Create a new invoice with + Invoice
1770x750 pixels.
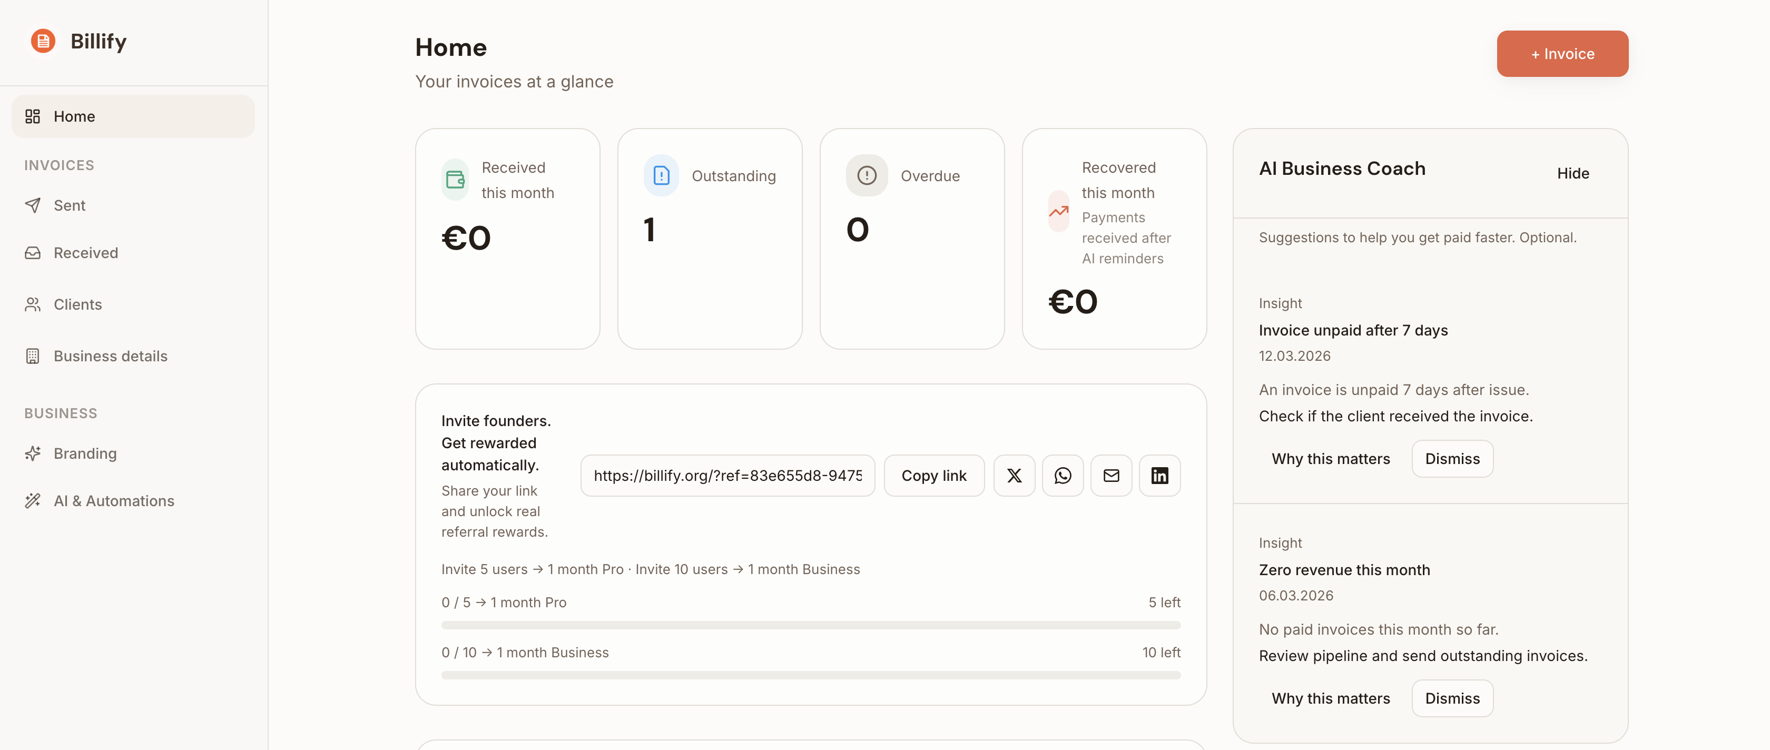(1562, 54)
